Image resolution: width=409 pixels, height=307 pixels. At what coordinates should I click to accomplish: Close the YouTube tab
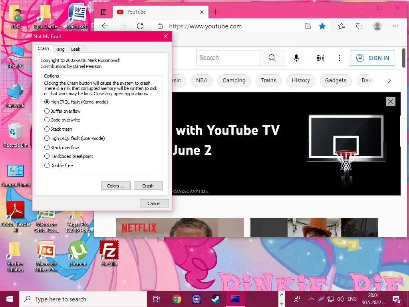tap(202, 12)
